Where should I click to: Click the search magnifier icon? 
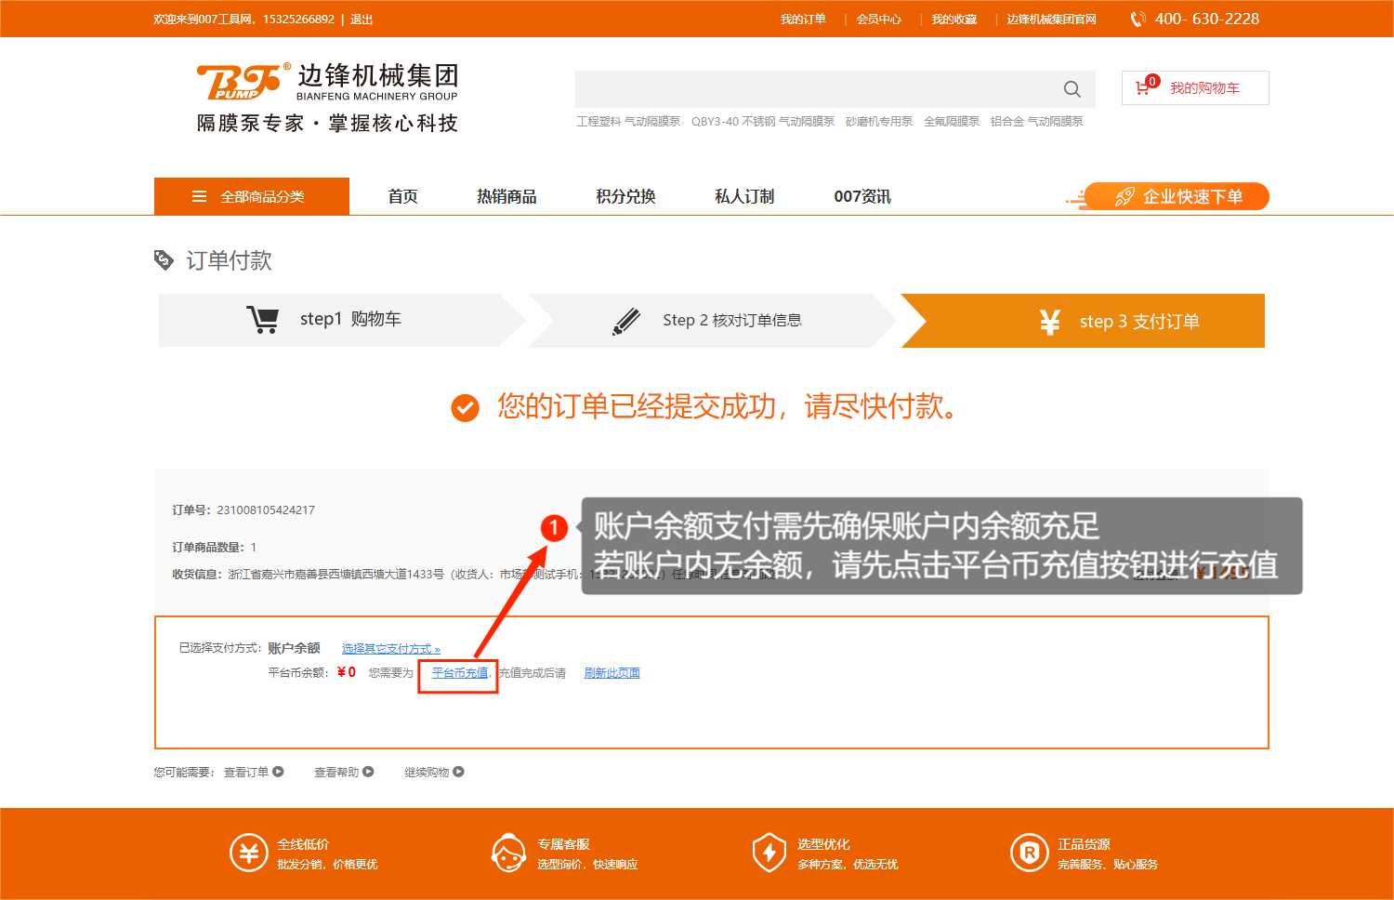(1072, 89)
